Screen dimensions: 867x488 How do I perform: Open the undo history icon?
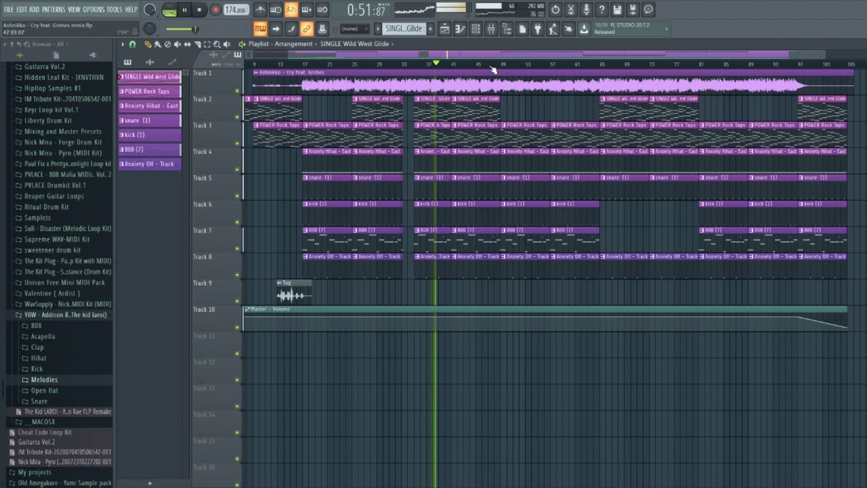555,9
